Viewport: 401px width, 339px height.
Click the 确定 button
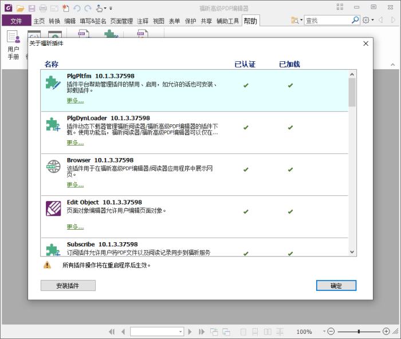[x=336, y=286]
